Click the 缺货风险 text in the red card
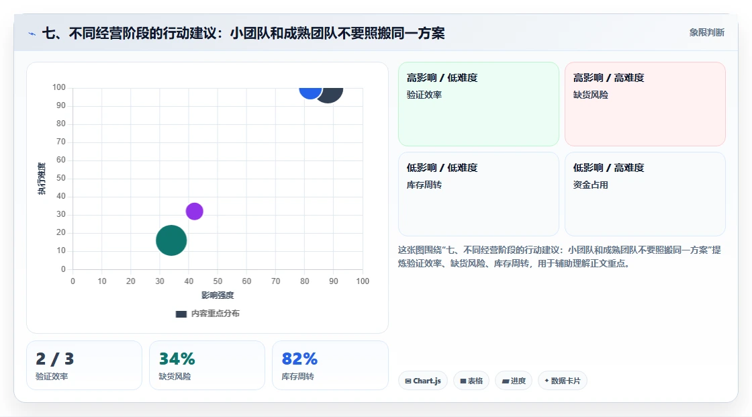The height and width of the screenshot is (417, 752). click(x=590, y=95)
